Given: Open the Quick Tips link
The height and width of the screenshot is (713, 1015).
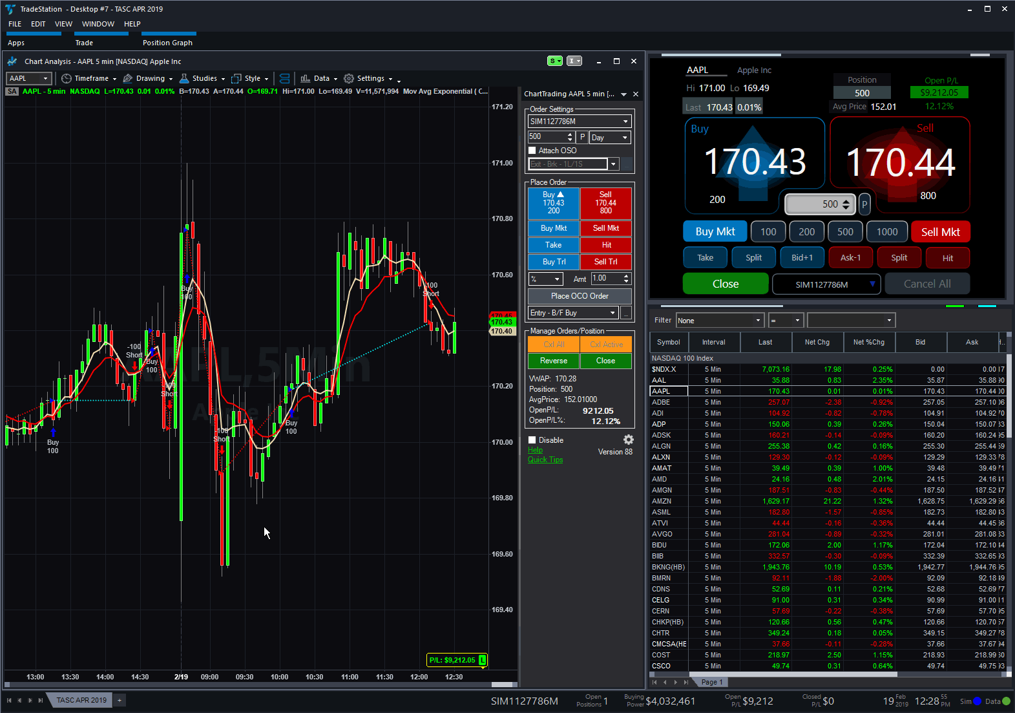Looking at the screenshot, I should 545,460.
